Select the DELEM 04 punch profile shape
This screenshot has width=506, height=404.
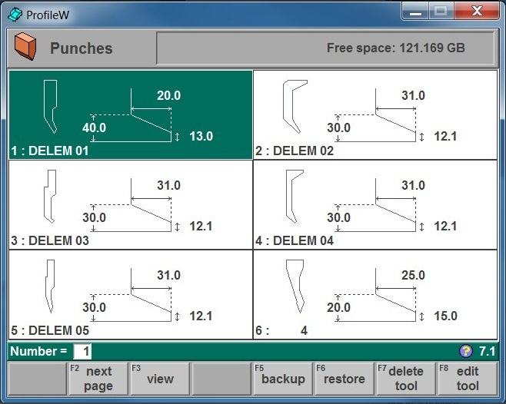(x=294, y=197)
